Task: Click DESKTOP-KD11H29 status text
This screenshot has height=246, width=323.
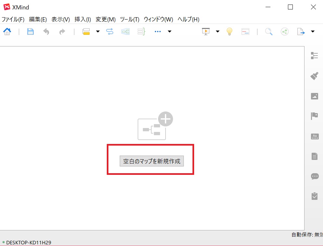Action: coord(29,242)
